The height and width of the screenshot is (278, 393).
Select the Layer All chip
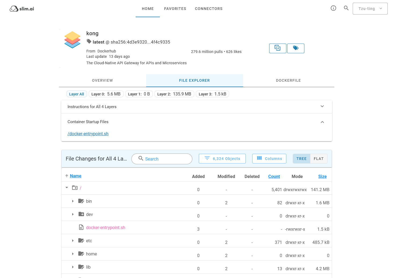coord(77,94)
